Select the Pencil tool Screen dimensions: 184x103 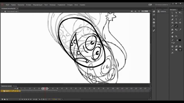pyautogui.click(x=172, y=26)
